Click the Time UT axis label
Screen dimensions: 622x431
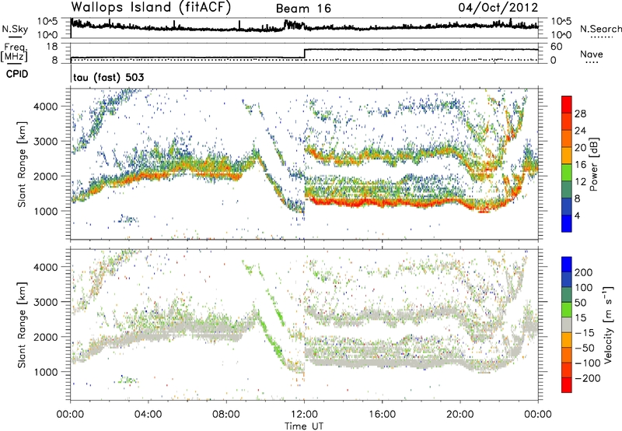(304, 426)
